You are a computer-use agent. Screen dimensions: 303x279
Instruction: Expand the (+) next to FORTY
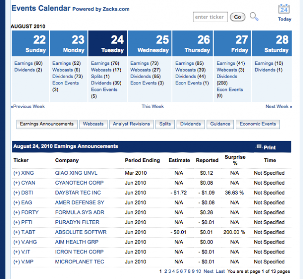pos(17,212)
